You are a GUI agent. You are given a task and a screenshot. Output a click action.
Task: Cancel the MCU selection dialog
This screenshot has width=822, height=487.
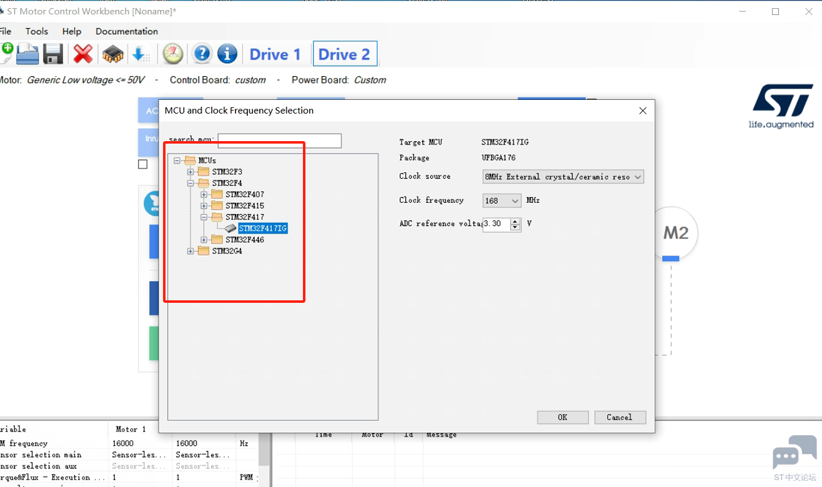[x=620, y=417]
